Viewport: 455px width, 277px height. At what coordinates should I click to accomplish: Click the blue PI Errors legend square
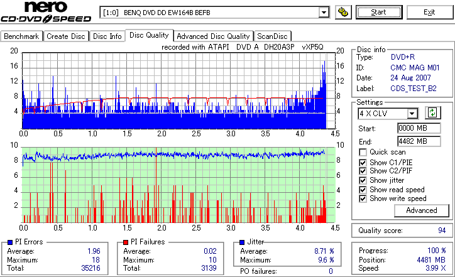click(x=10, y=242)
